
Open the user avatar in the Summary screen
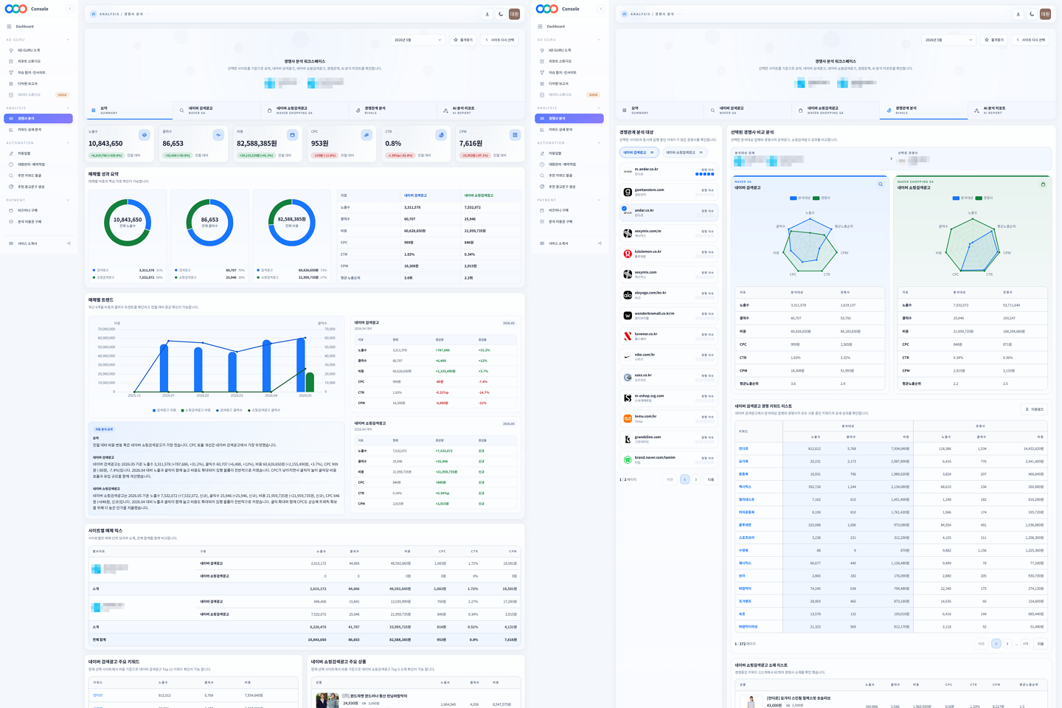click(x=515, y=14)
